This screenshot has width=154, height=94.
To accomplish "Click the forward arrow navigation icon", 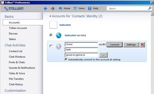I will [53, 8].
